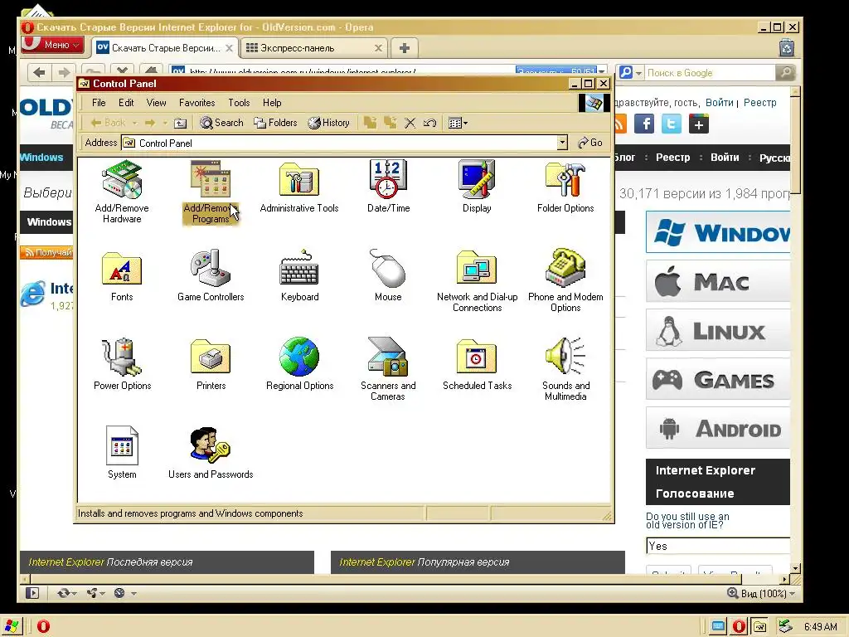
Task: Open the Fonts folder icon
Action: [122, 275]
